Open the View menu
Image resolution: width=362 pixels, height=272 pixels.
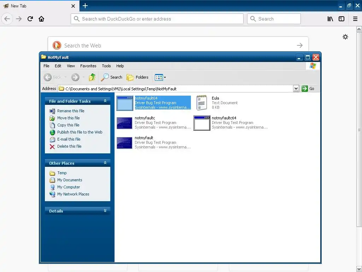71,66
